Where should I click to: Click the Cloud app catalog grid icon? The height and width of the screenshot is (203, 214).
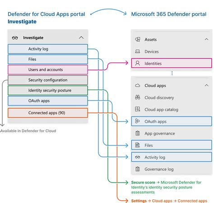(x=137, y=109)
